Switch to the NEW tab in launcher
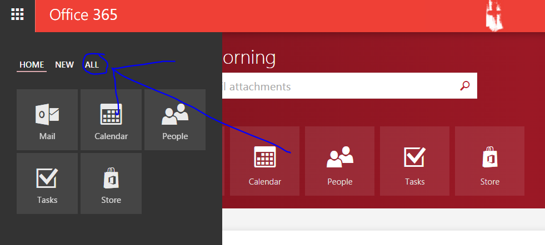 64,65
